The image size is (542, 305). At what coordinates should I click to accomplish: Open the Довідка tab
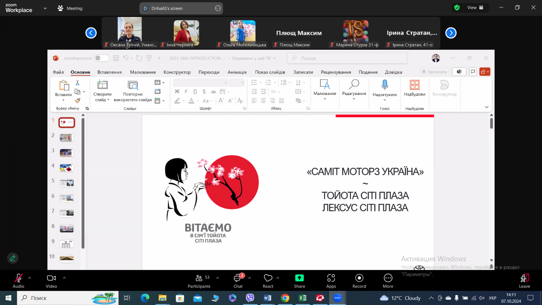tap(394, 72)
